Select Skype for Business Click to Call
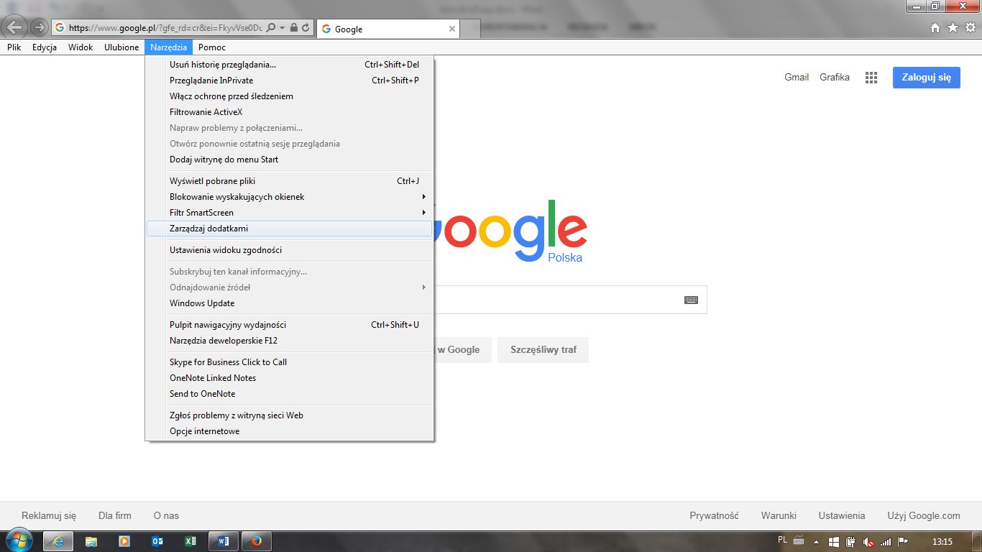Image resolution: width=982 pixels, height=552 pixels. pos(289,362)
